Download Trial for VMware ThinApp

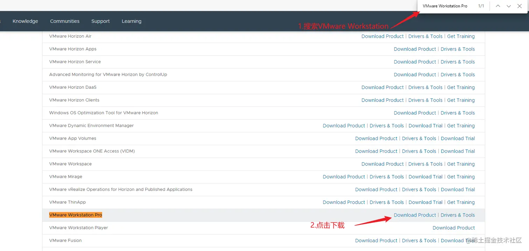tap(425, 202)
